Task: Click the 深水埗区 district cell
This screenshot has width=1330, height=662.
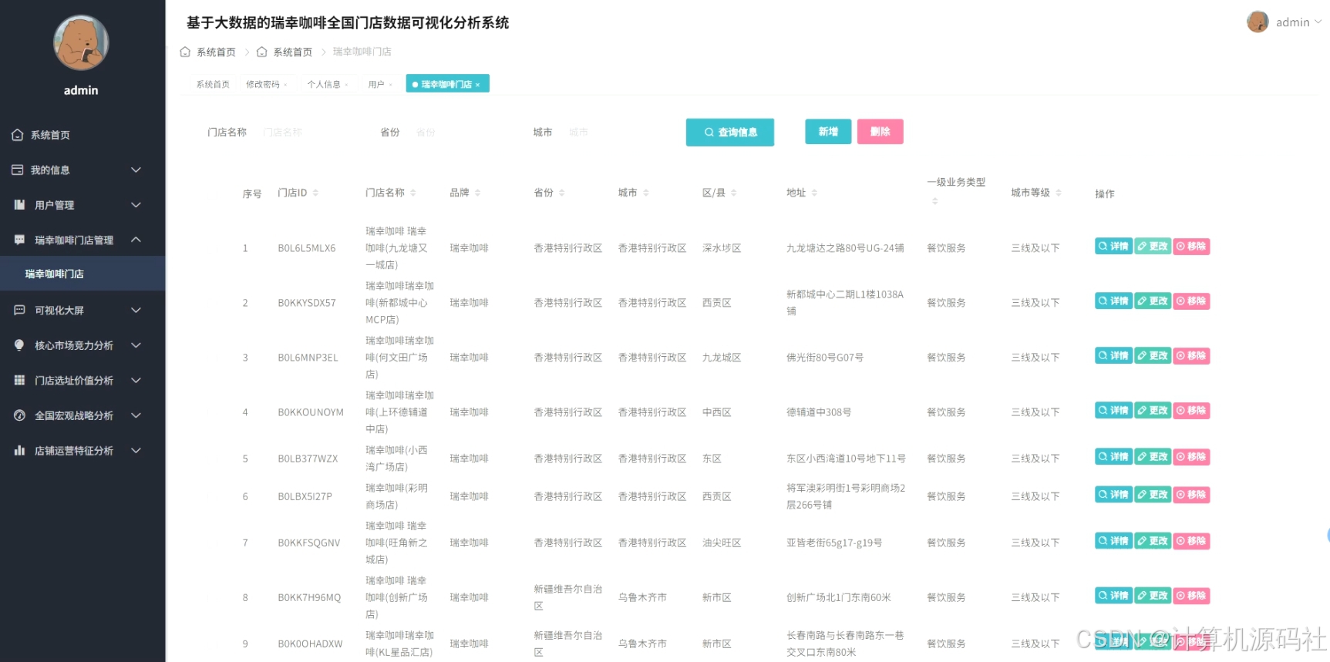Action: pos(722,248)
